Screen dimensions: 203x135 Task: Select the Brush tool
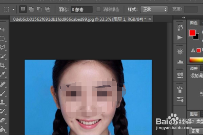[3, 93]
